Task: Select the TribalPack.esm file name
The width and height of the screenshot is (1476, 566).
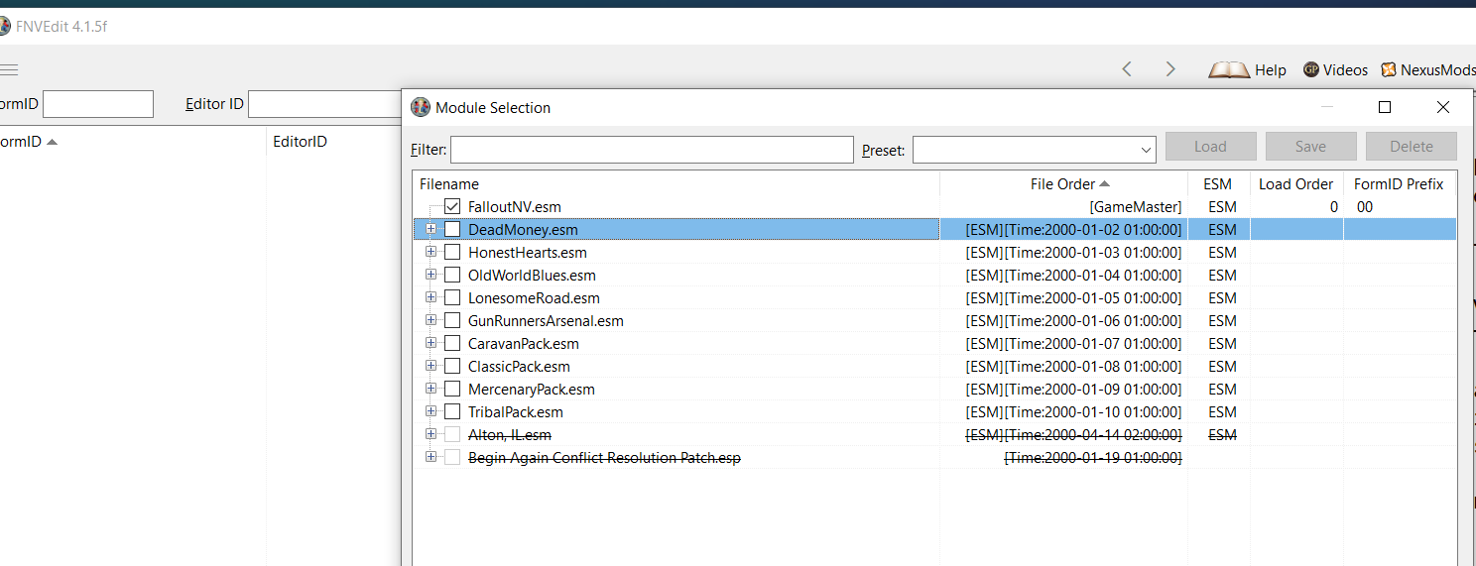Action: [516, 412]
